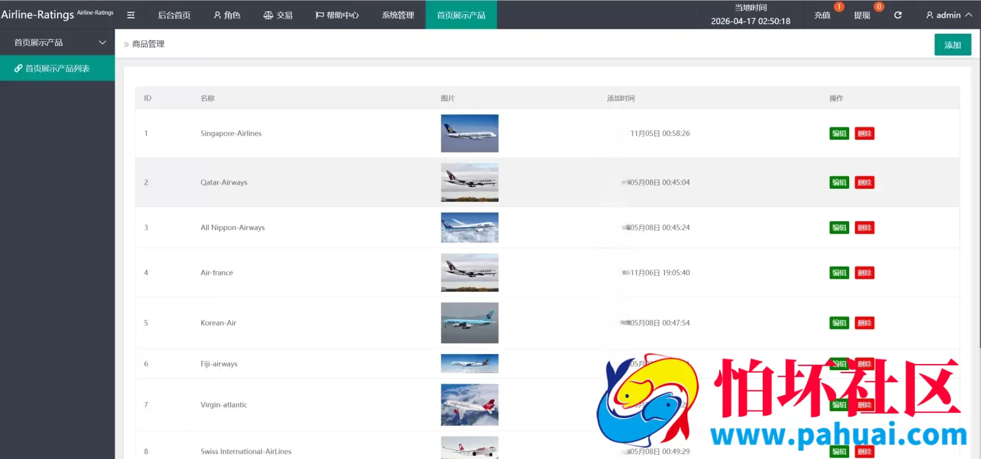
Task: Open the 后台首页 menu
Action: coord(174,15)
